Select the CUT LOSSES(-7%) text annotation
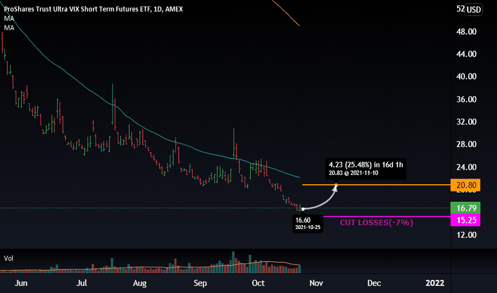 [x=376, y=223]
